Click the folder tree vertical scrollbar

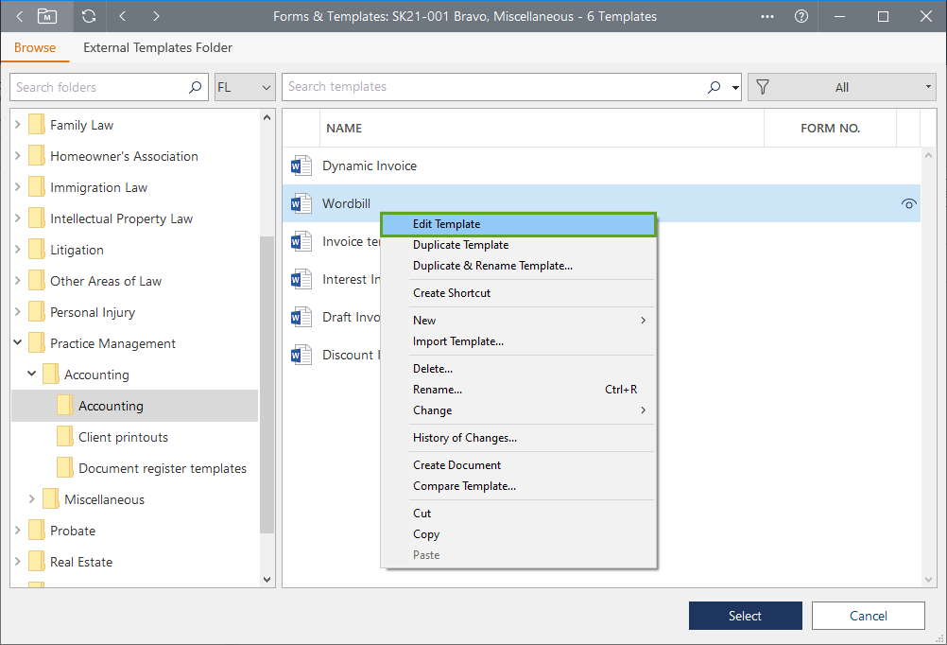[x=267, y=378]
